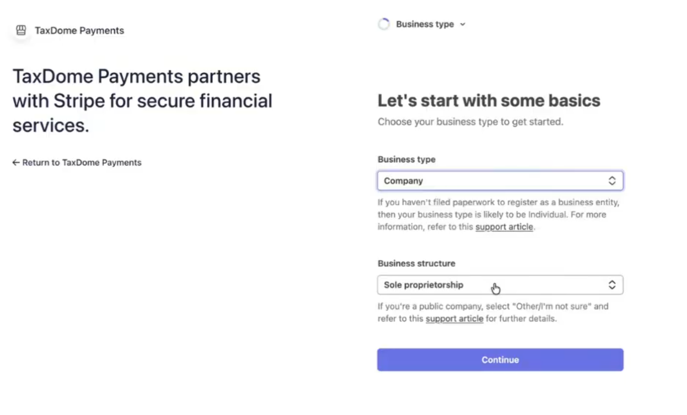Open support article link for public companies
Image resolution: width=687 pixels, height=415 pixels.
point(454,319)
